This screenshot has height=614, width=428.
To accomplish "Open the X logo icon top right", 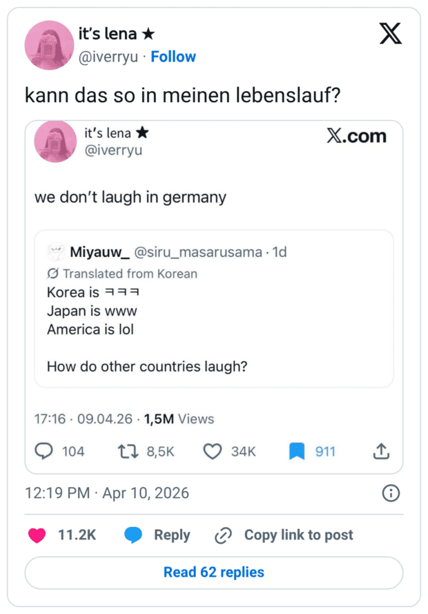I will pos(390,33).
